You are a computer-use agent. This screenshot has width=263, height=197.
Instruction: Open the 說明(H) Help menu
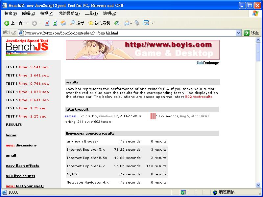coord(110,13)
